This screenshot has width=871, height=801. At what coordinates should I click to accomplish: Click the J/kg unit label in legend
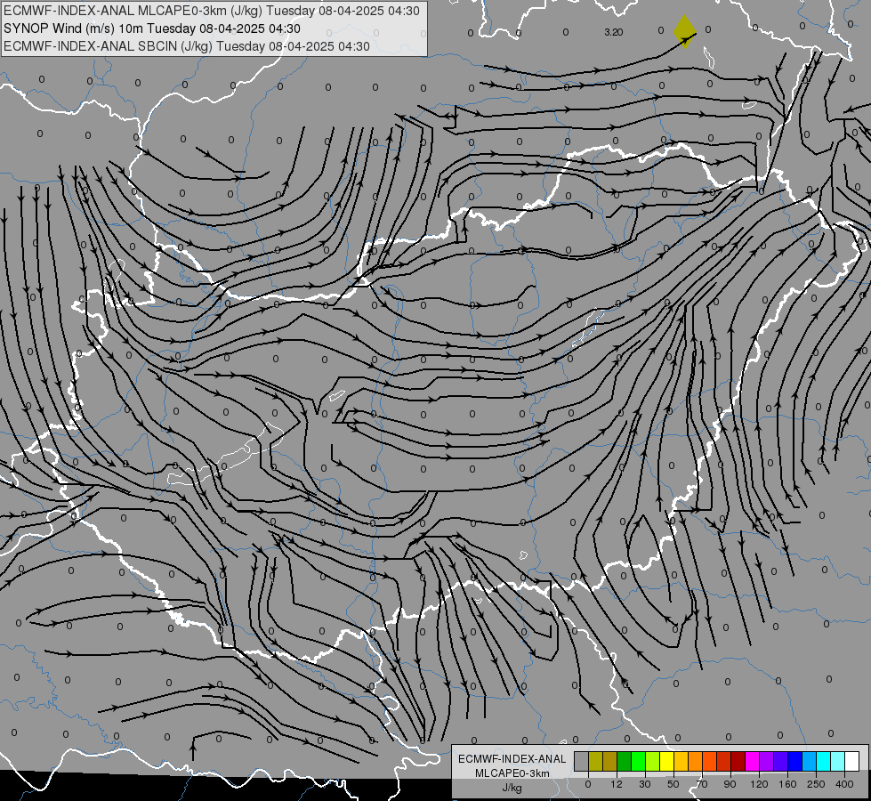(x=512, y=788)
